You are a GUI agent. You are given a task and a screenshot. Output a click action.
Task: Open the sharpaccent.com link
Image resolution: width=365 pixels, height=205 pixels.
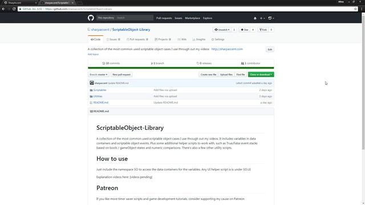227,49
